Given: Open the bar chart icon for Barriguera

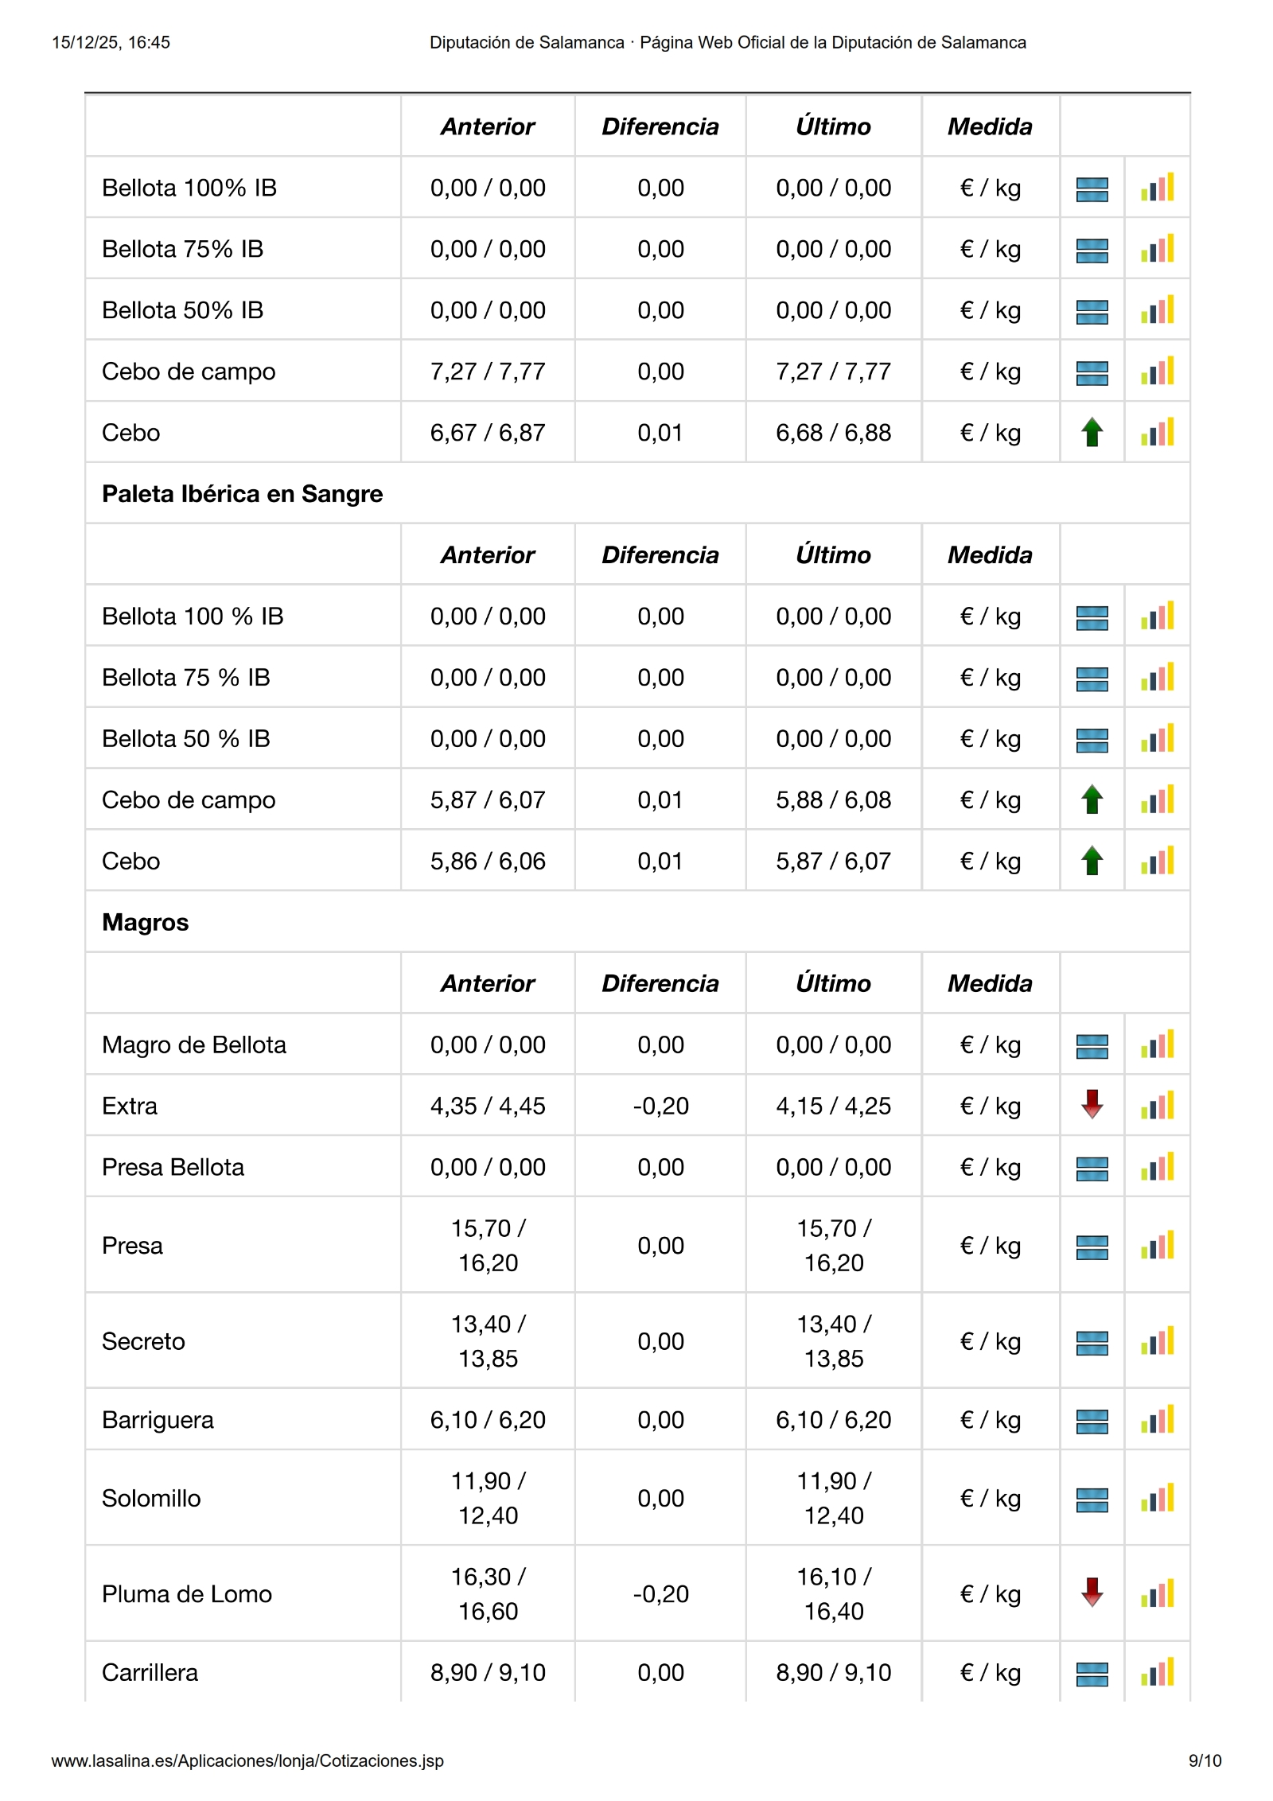Looking at the screenshot, I should [x=1157, y=1419].
